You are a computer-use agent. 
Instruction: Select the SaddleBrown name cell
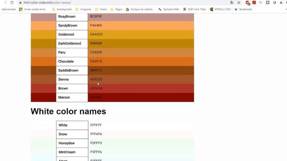pyautogui.click(x=72, y=71)
